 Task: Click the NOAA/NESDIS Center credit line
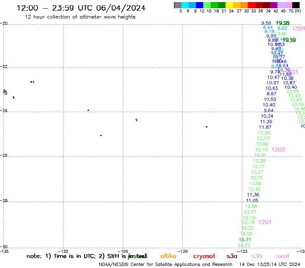(166, 264)
